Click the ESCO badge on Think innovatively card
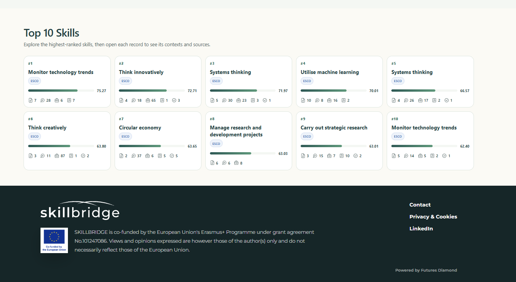The height and width of the screenshot is (282, 516). pyautogui.click(x=125, y=81)
